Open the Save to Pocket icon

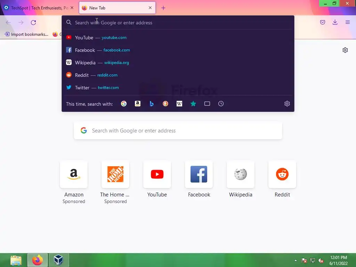click(x=322, y=22)
